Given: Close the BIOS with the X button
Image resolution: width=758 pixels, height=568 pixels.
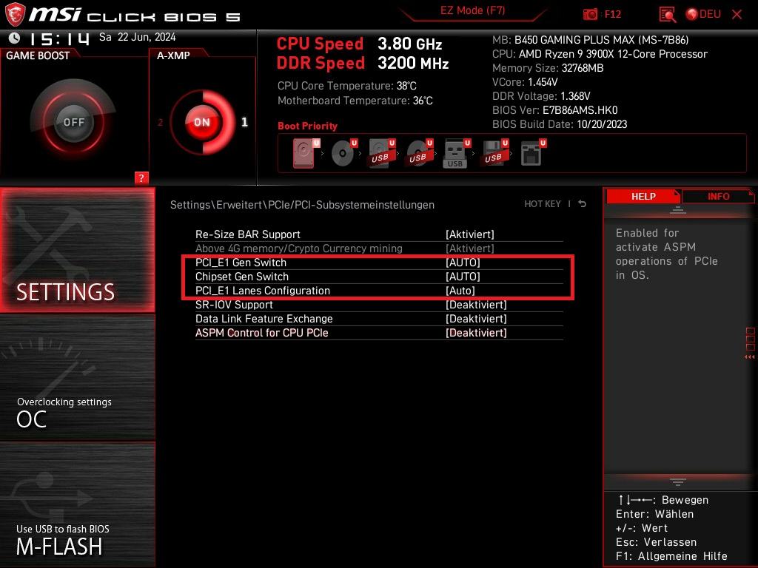Looking at the screenshot, I should (x=737, y=15).
